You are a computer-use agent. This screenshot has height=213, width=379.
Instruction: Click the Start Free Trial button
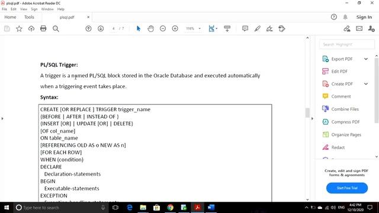coord(347,188)
